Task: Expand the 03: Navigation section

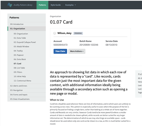Action: [x=27, y=90]
